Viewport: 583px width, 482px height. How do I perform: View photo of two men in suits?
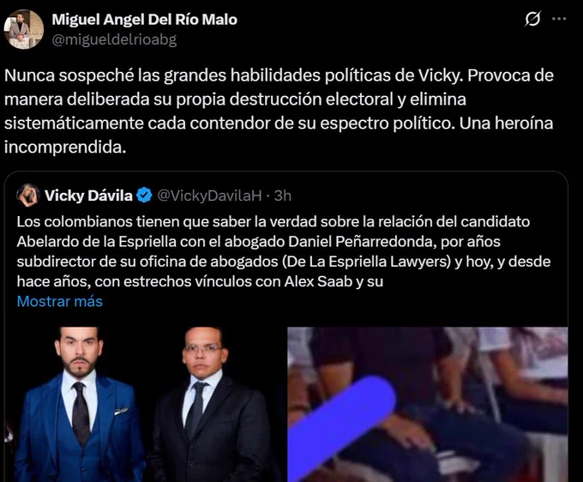click(x=145, y=404)
